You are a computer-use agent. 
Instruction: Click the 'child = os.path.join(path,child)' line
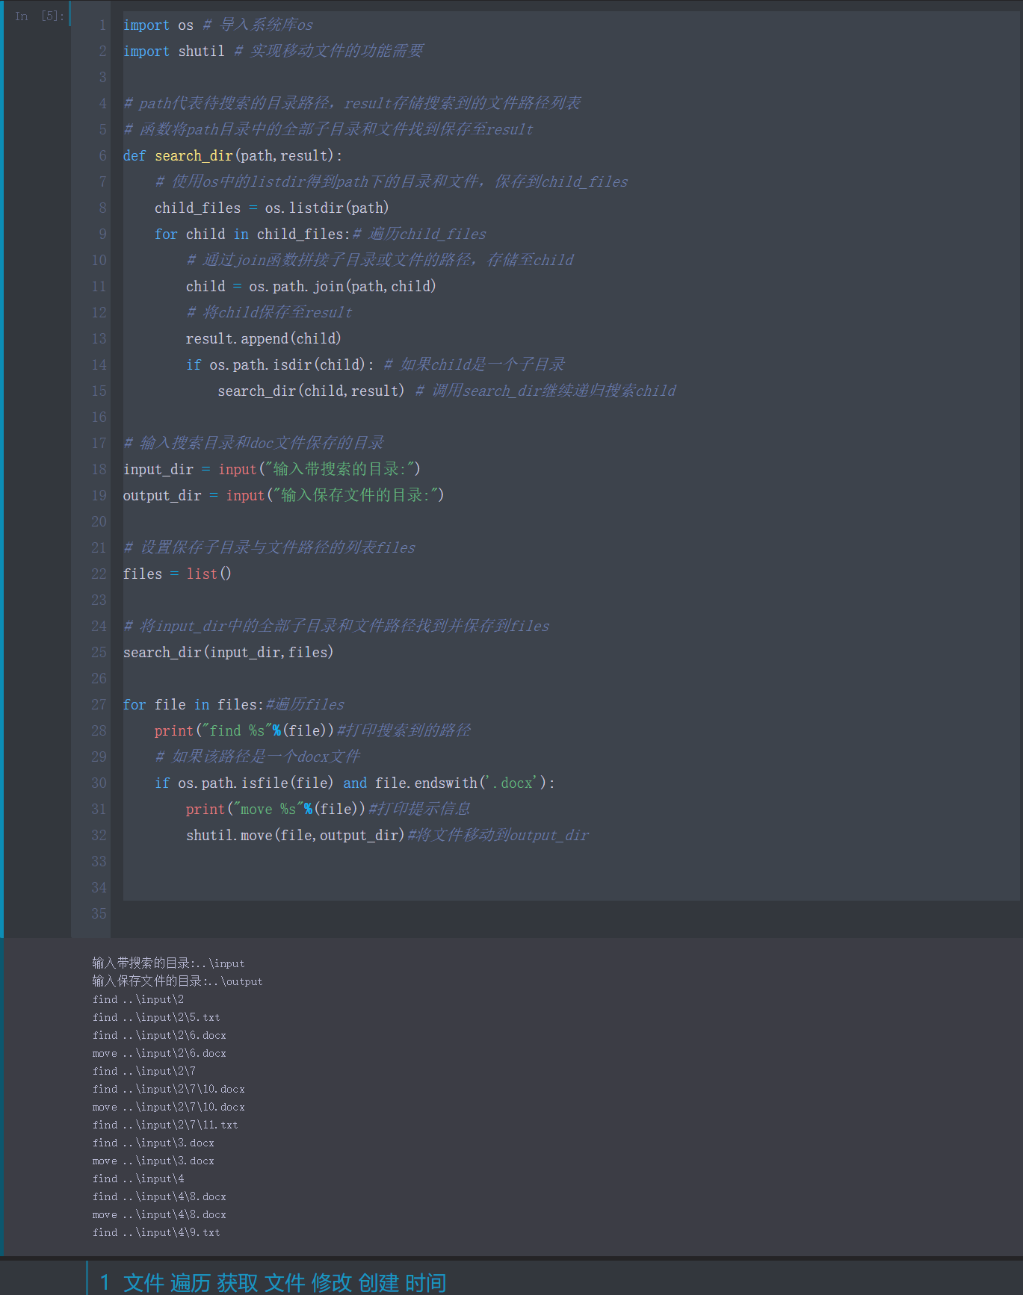[311, 286]
